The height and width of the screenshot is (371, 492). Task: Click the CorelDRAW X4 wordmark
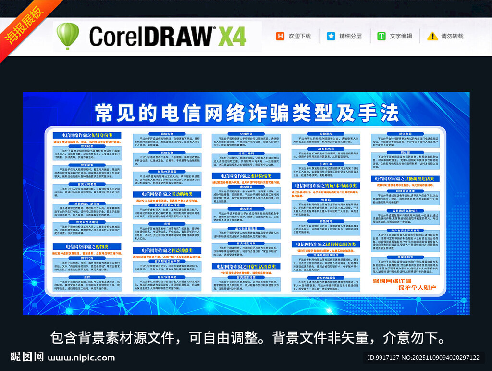pyautogui.click(x=168, y=37)
